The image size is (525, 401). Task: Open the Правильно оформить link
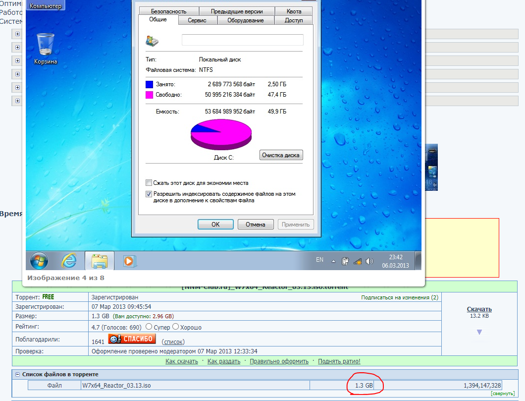tap(279, 361)
